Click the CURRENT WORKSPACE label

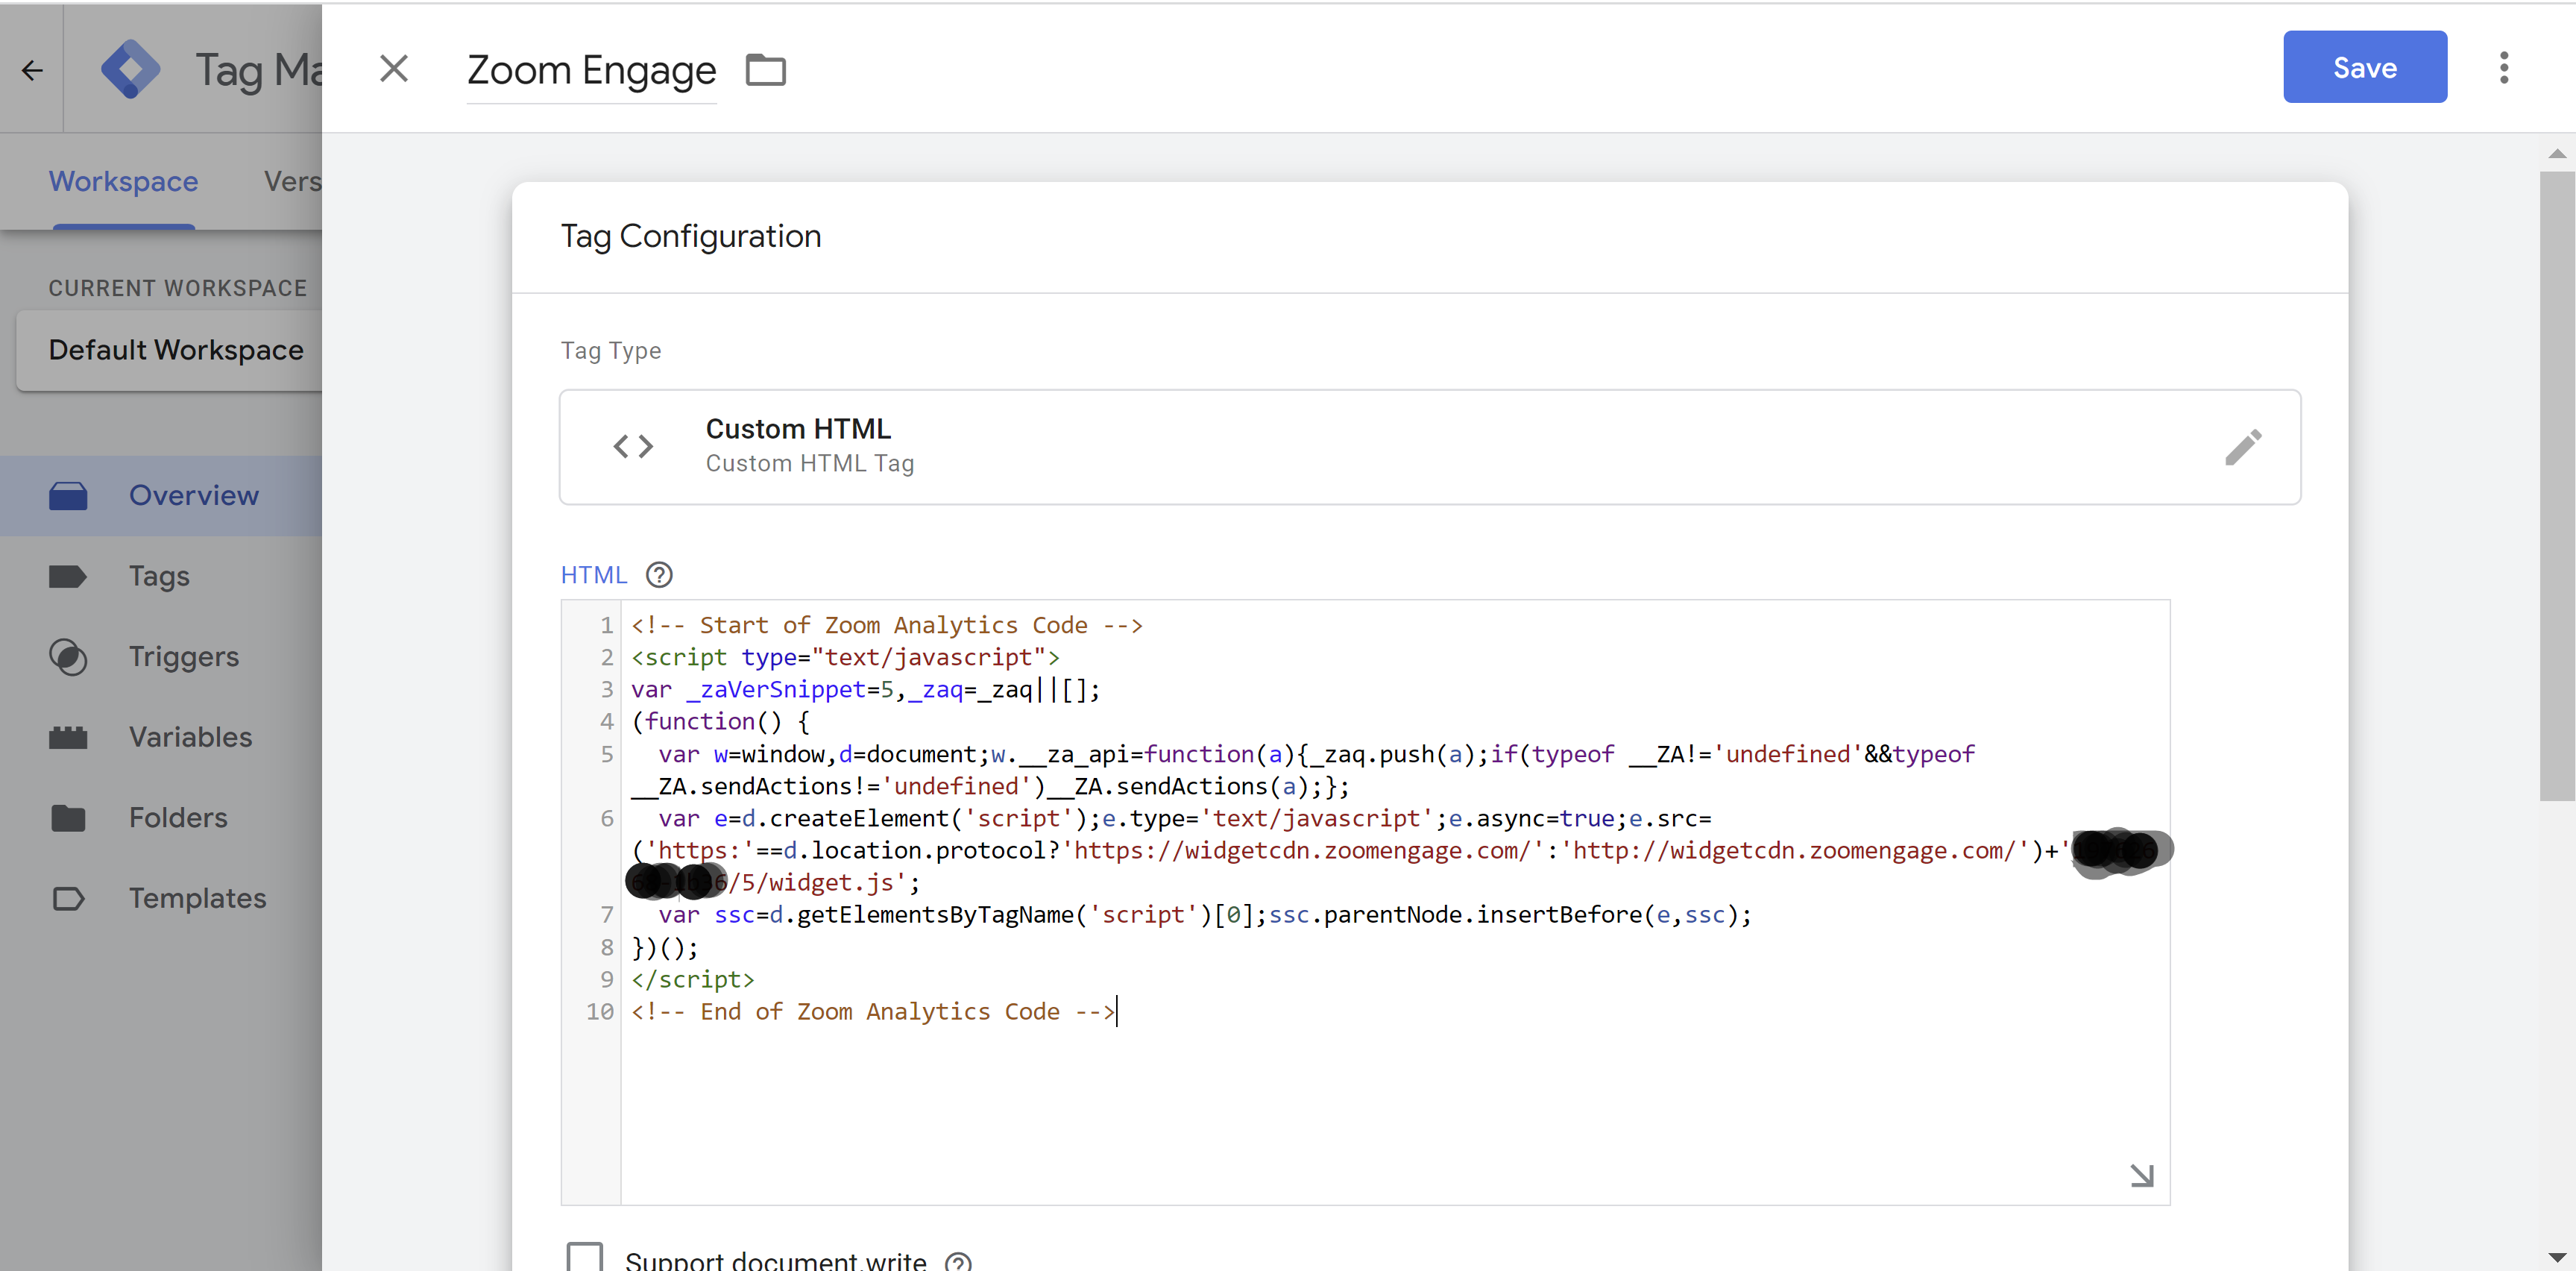[x=178, y=288]
